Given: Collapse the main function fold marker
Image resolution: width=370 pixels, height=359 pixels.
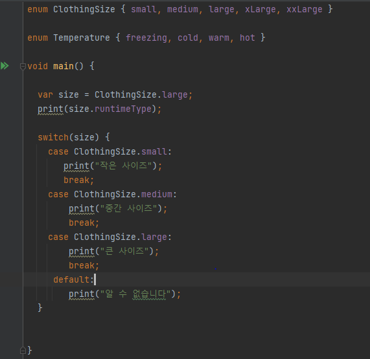Looking at the screenshot, I should pyautogui.click(x=23, y=67).
